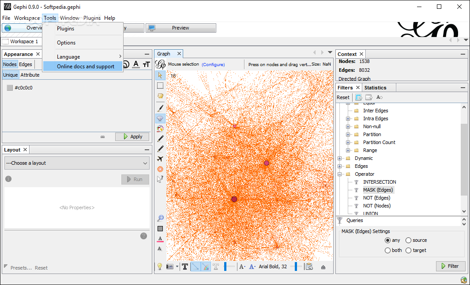Click the reset label visible icon
The image size is (470, 285).
[x=160, y=249]
